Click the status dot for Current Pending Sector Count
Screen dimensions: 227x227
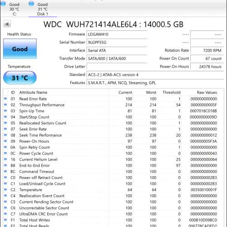click(x=5, y=202)
